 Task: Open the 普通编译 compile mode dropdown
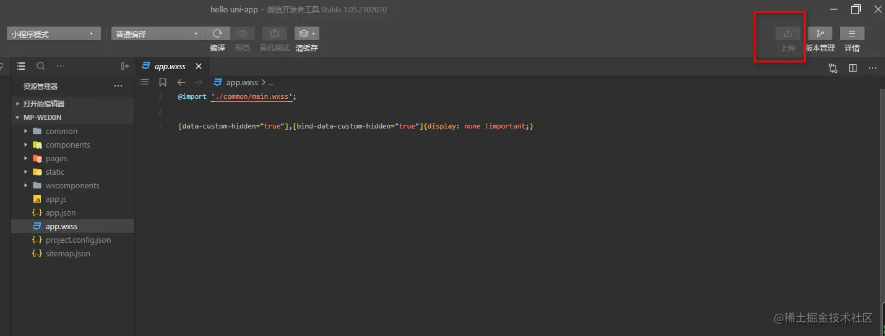click(x=158, y=34)
